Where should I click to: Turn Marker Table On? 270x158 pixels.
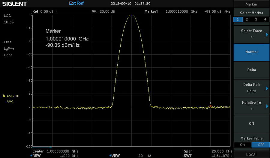242,145
